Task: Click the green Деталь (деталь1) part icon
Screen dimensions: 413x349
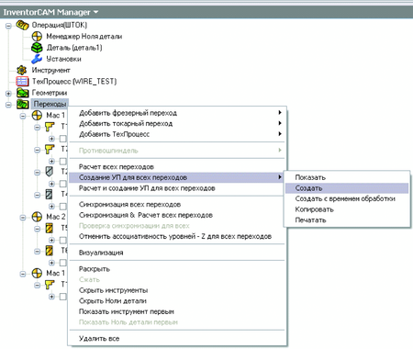Action: pos(37,48)
